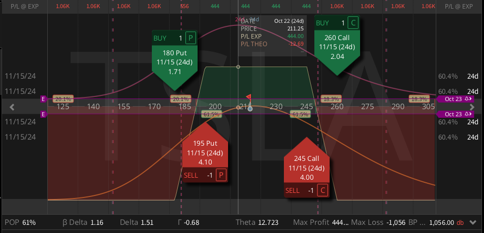The image size is (484, 233).
Task: Click the DATE Oct 22 (24d) tooltip row
Action: pyautogui.click(x=272, y=21)
